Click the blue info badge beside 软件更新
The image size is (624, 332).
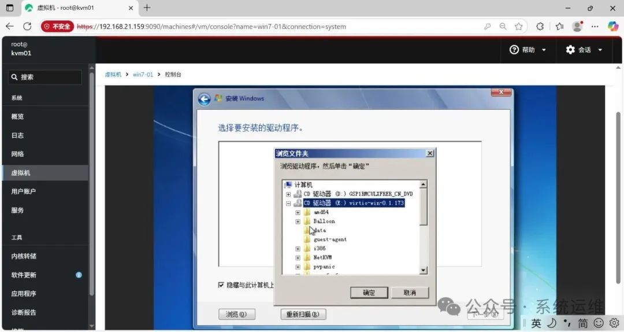[x=79, y=275]
